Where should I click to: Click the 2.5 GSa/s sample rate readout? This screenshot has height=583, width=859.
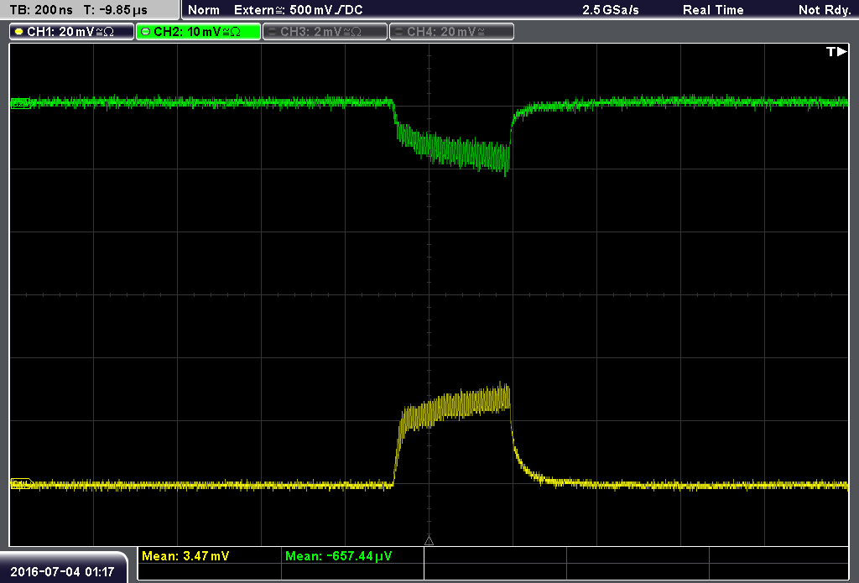coord(611,10)
